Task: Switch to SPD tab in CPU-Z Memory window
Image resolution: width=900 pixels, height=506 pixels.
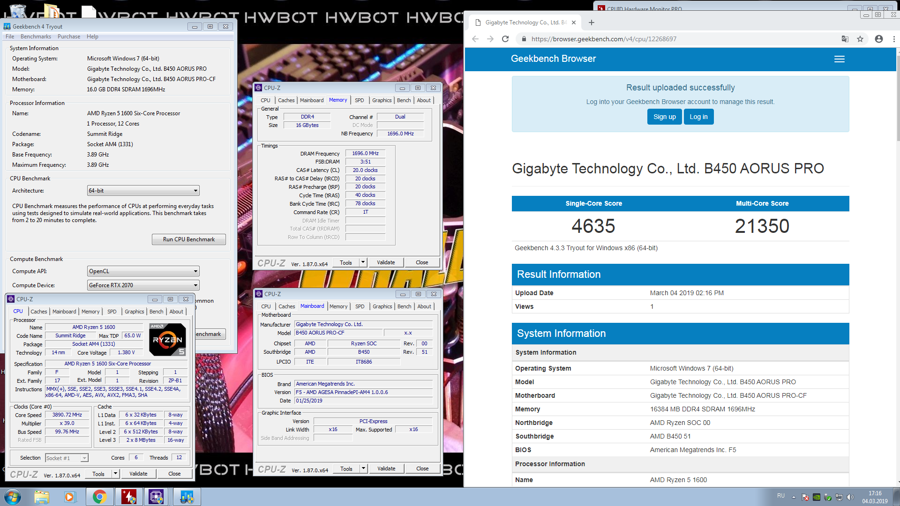Action: 360,100
